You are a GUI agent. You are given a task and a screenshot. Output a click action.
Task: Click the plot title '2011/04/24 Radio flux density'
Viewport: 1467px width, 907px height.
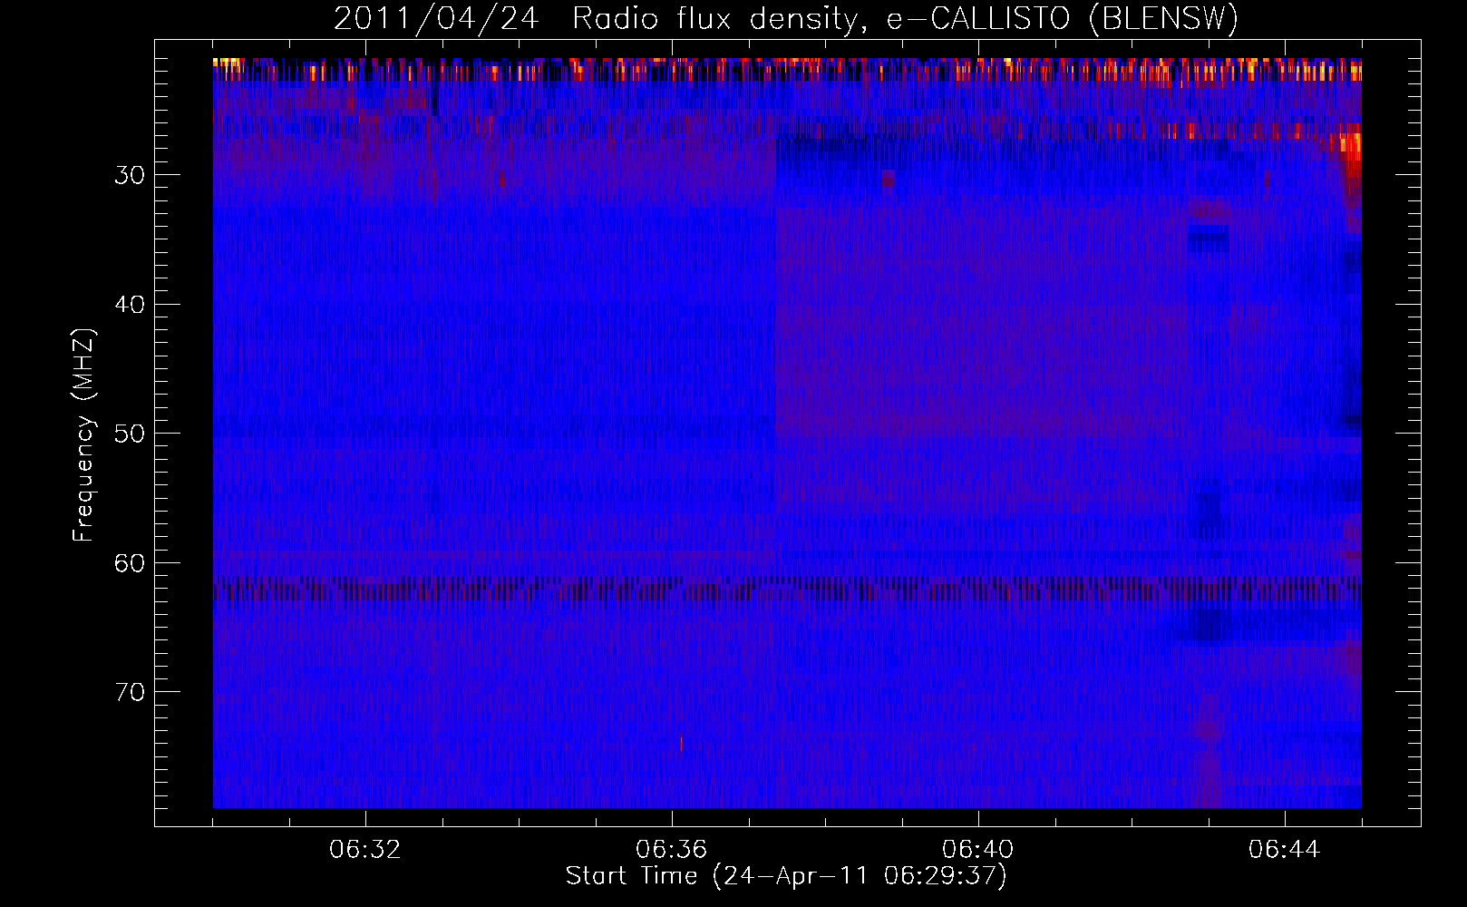tap(786, 18)
